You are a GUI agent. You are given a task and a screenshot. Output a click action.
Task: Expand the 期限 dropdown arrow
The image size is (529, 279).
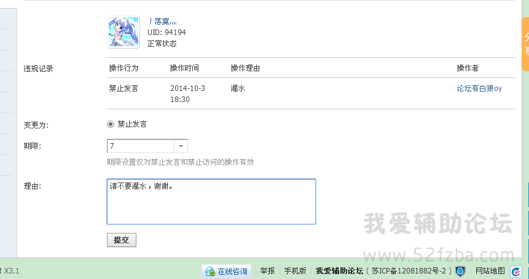181,146
